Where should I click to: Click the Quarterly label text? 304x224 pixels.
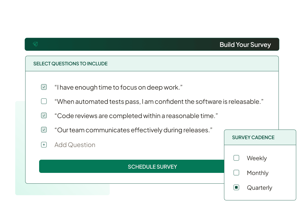point(260,187)
